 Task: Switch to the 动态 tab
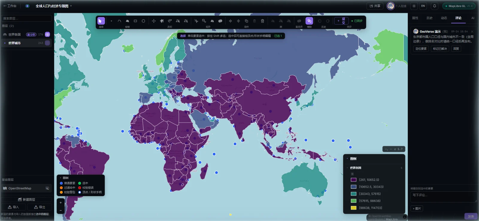click(444, 18)
